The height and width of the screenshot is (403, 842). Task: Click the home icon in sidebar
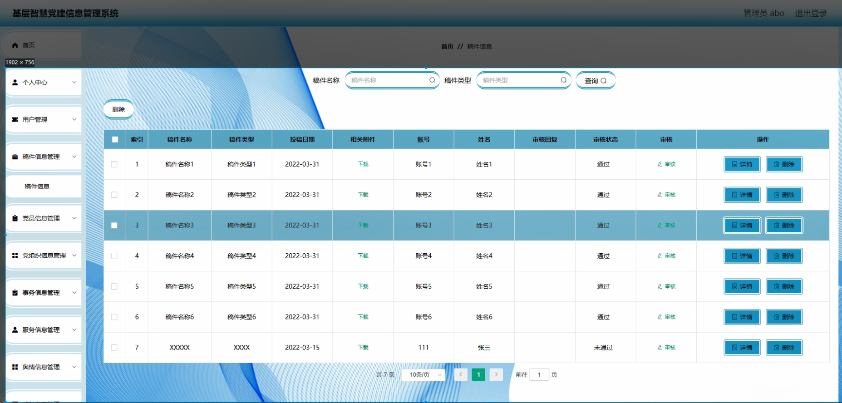(15, 45)
